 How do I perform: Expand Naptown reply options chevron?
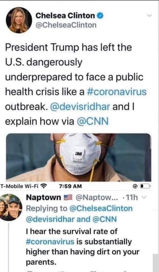point(143,197)
